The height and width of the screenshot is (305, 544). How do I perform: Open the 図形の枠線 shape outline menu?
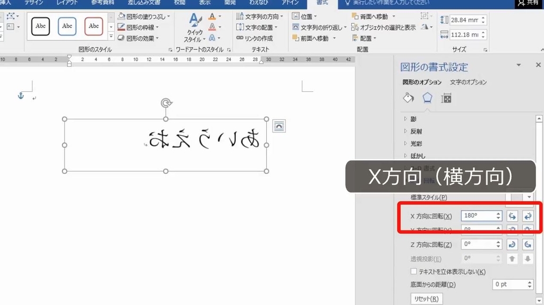[138, 27]
